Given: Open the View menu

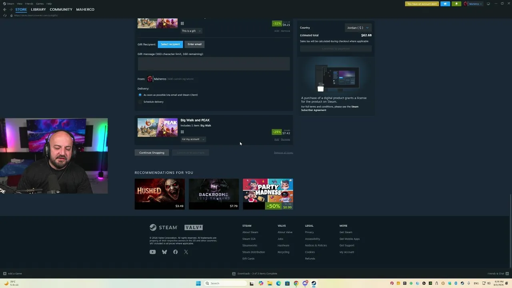Looking at the screenshot, I should click(x=19, y=4).
